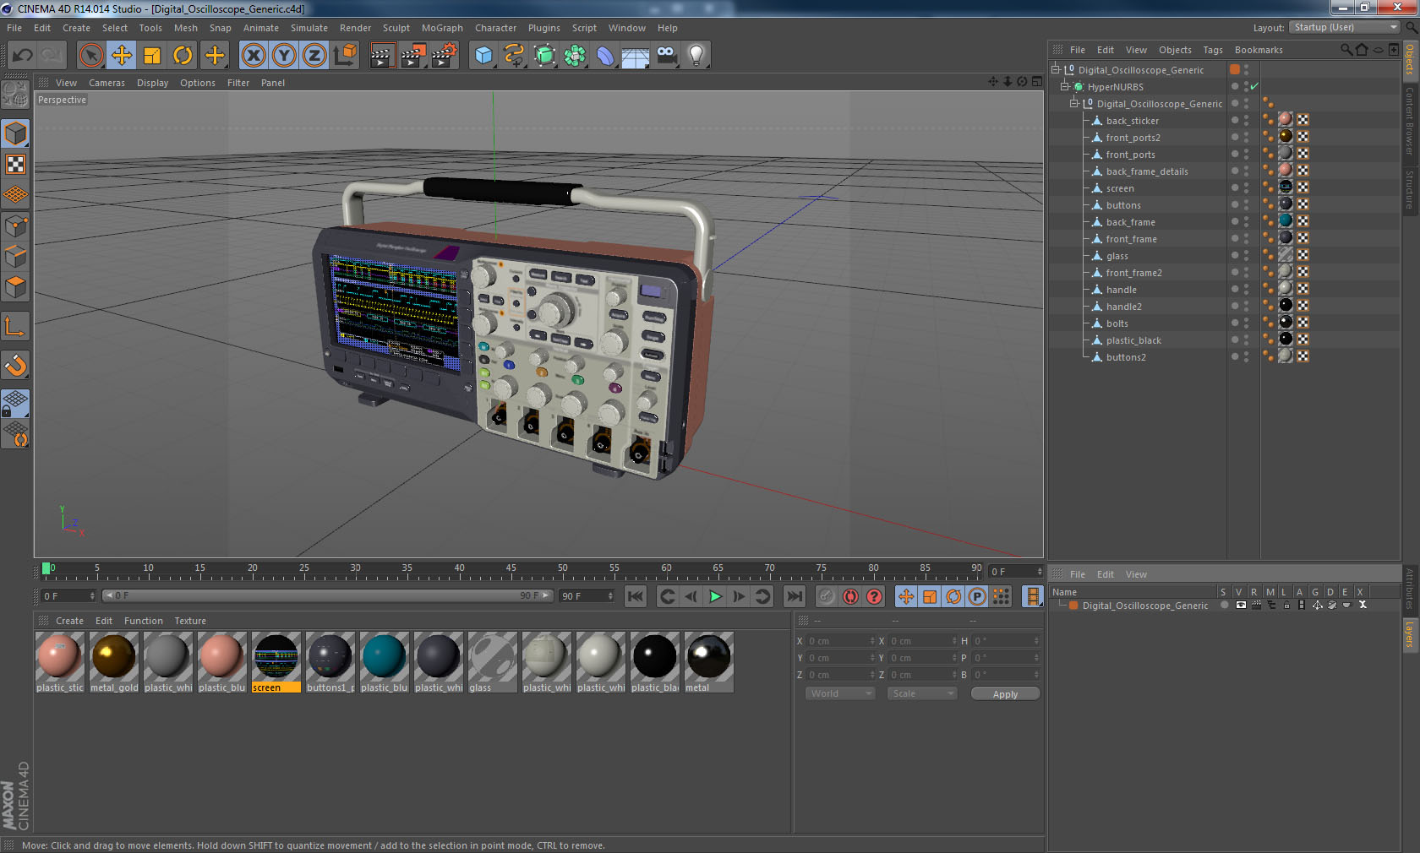Select the glass material swatch
This screenshot has width=1420, height=853.
point(492,662)
